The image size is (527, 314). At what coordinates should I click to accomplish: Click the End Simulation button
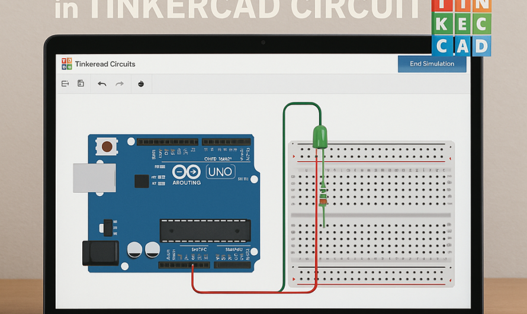click(x=432, y=64)
